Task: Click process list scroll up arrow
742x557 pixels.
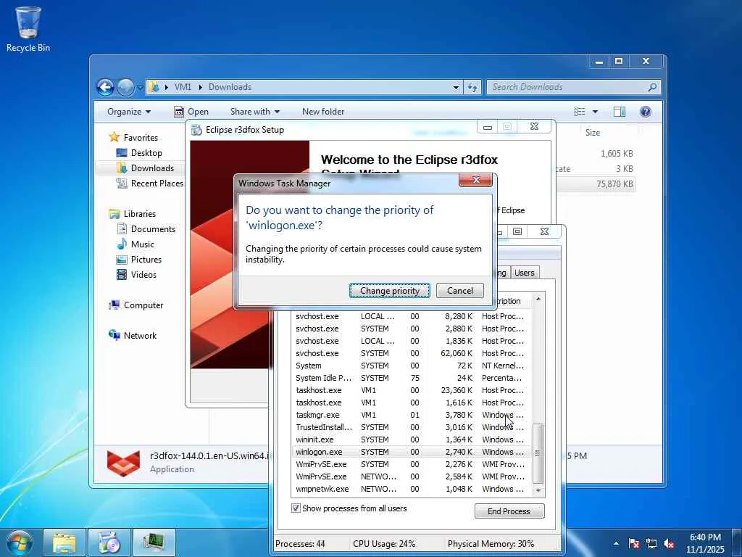Action: 538,299
